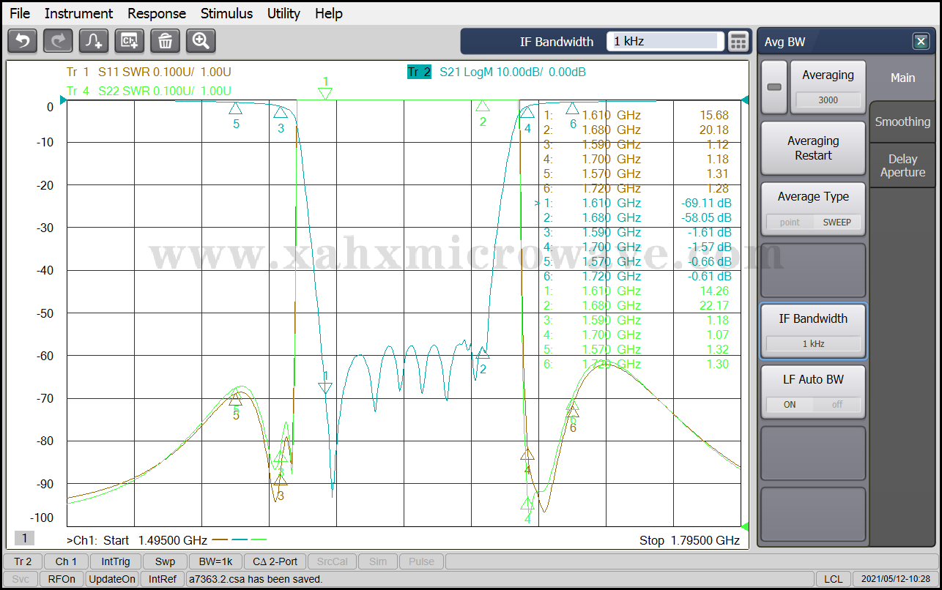Select trace Tr 2 S21 LogM label
This screenshot has height=590, width=942.
click(x=497, y=72)
